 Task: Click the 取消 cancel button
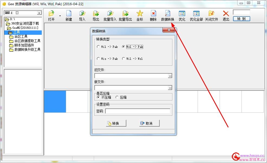click(149, 123)
